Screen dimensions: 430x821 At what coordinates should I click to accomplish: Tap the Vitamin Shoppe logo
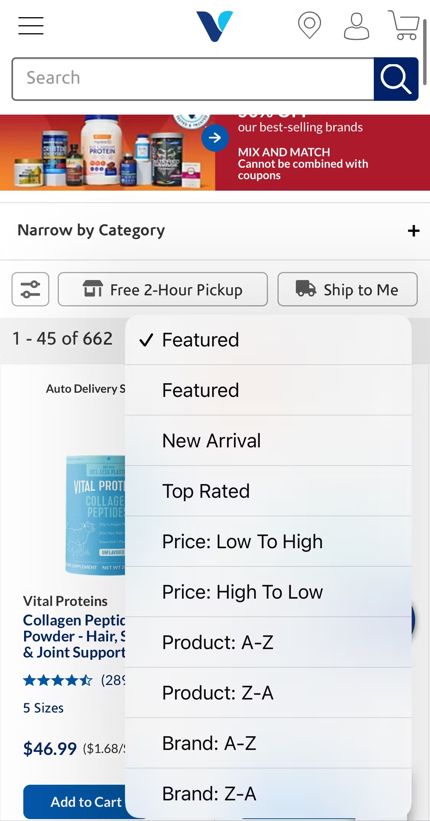click(x=214, y=26)
